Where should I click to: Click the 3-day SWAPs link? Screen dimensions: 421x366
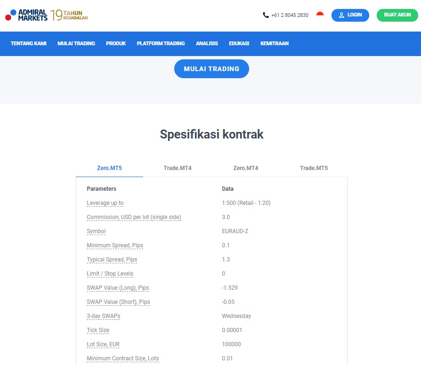(103, 316)
